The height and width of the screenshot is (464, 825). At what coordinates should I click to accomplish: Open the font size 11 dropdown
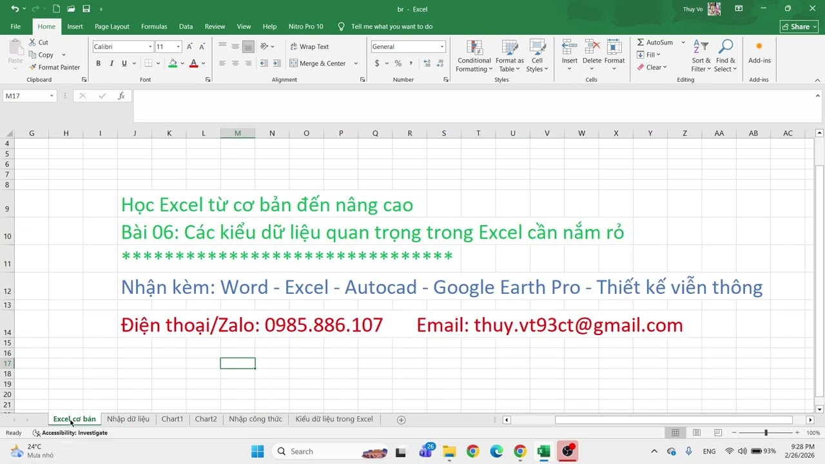(178, 46)
